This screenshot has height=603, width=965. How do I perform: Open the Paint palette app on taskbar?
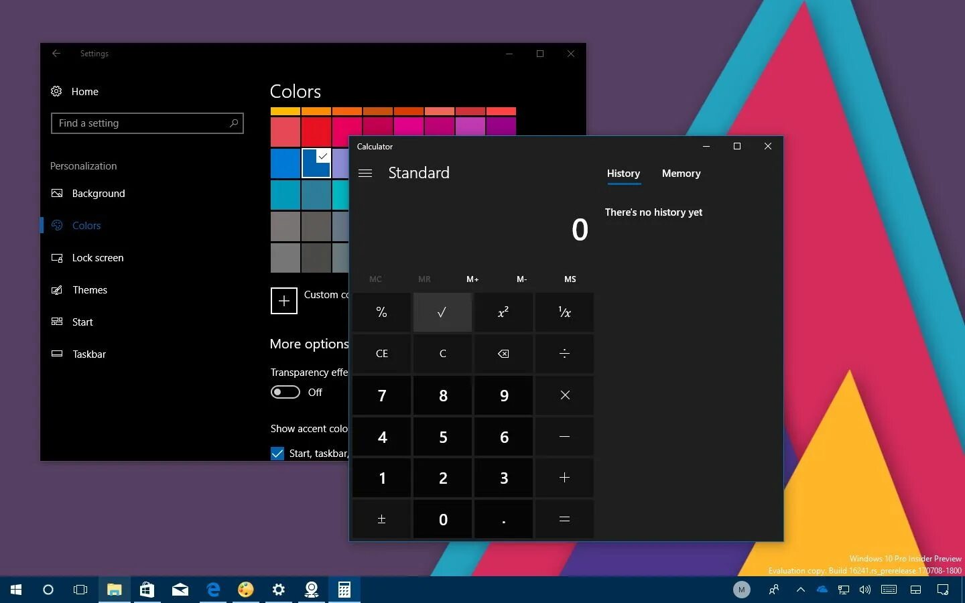[x=246, y=590]
